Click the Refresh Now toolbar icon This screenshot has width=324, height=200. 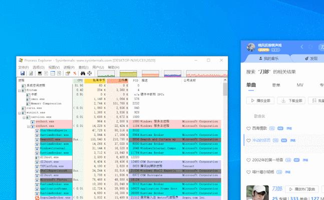31,73
